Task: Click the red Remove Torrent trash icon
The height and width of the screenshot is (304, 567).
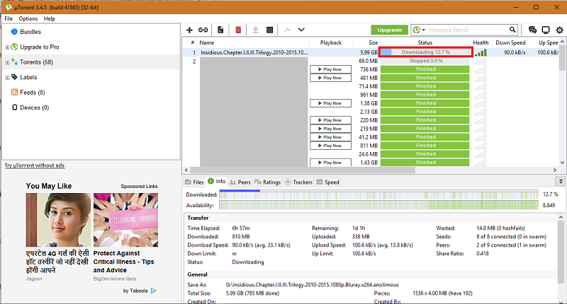Action: (238, 30)
